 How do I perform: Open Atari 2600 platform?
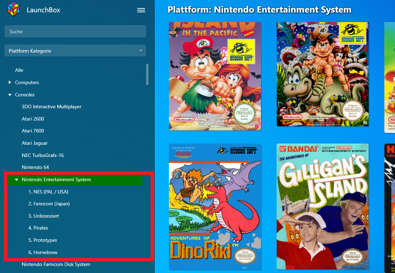pyautogui.click(x=33, y=119)
